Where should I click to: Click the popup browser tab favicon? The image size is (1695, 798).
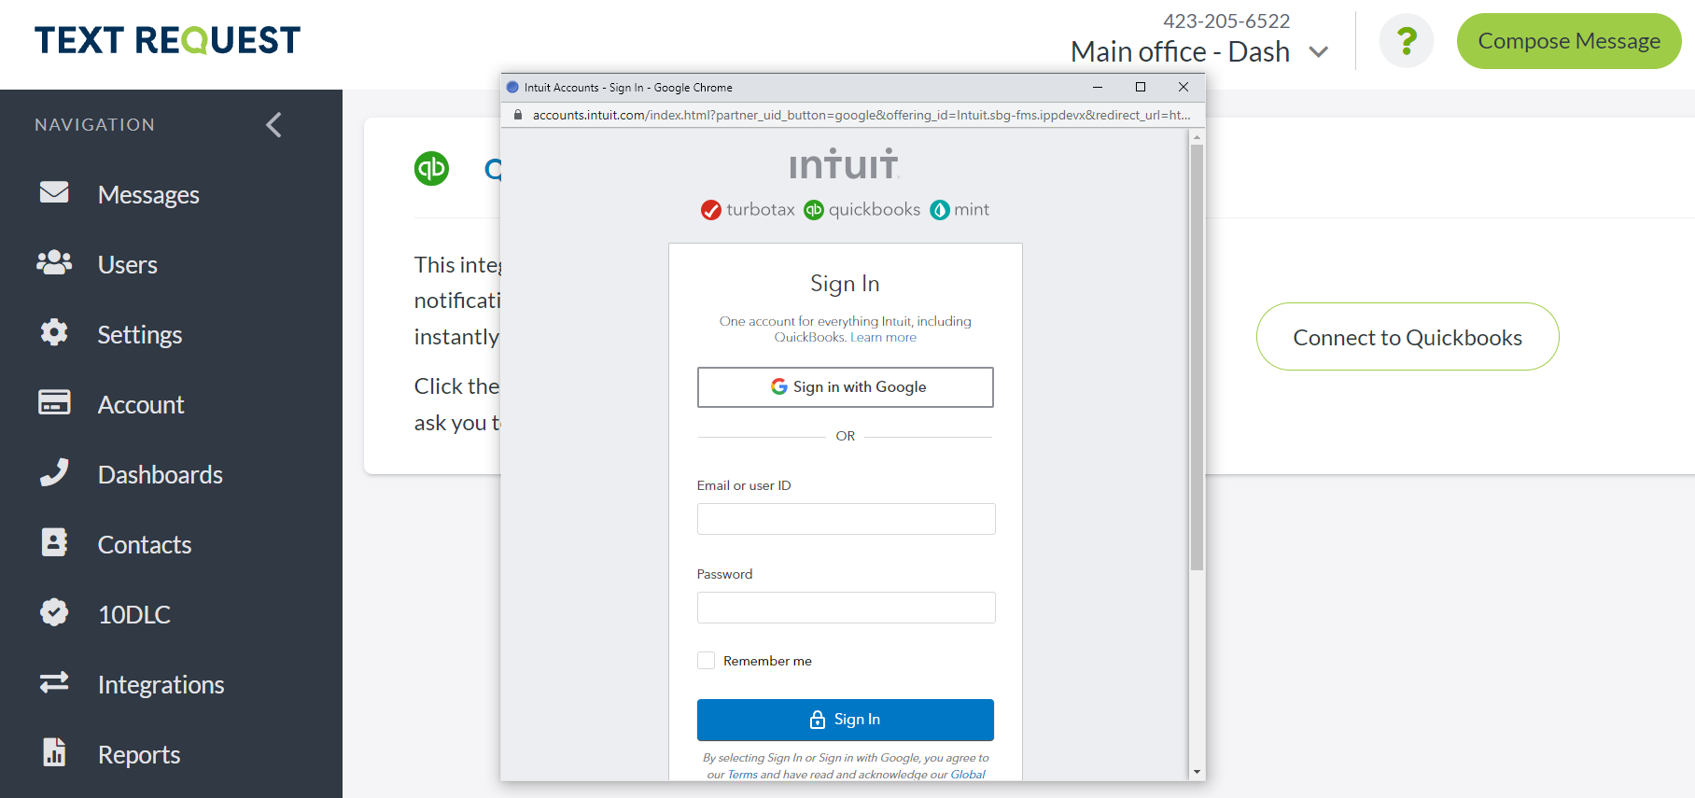pyautogui.click(x=512, y=88)
